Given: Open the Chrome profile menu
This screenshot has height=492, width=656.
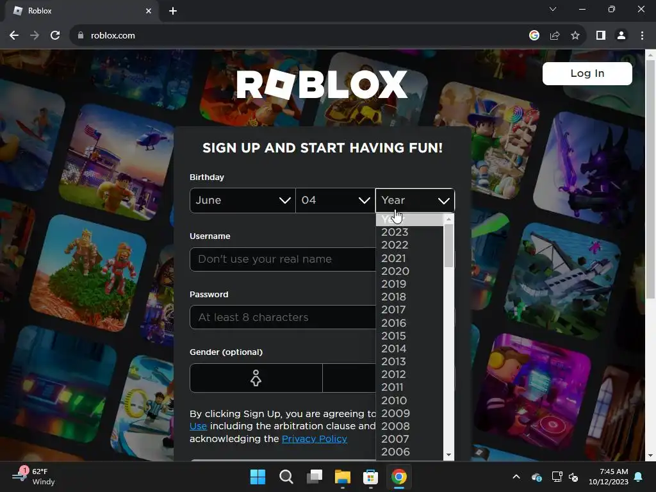Looking at the screenshot, I should (x=621, y=36).
